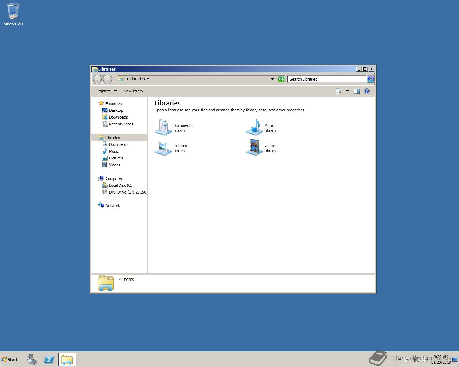The image size is (459, 367).
Task: Expand the address bar history dropdown
Action: coord(272,79)
